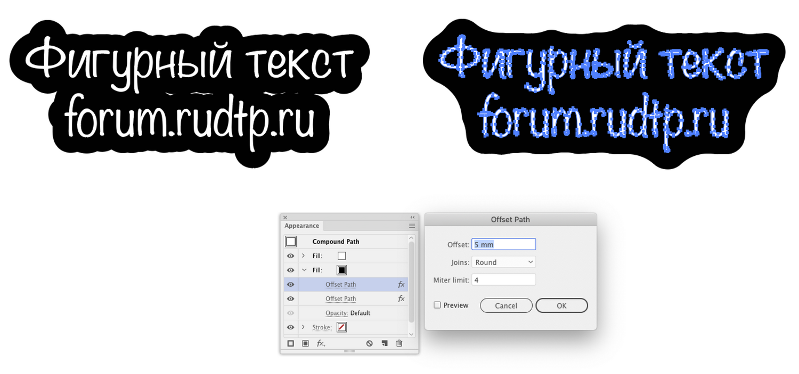Click the Appearance list scrollbar thumb

click(411, 281)
